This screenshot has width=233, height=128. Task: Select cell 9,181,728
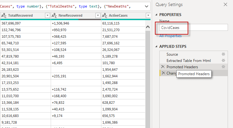pos(26,123)
